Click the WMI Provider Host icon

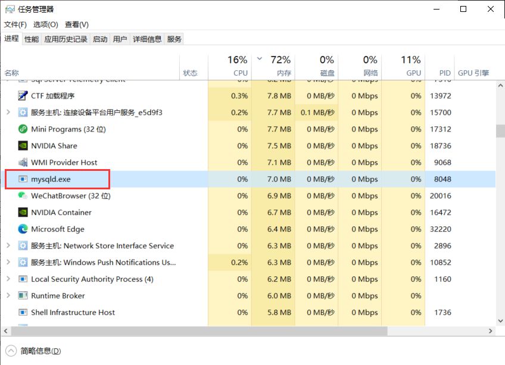(23, 163)
